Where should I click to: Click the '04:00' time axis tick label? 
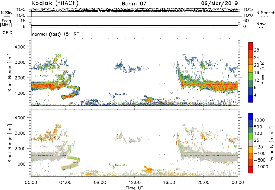coord(65,183)
